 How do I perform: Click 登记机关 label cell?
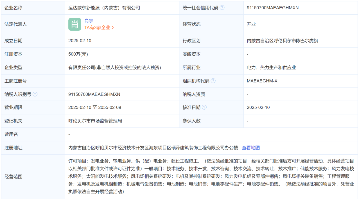tap(33, 121)
